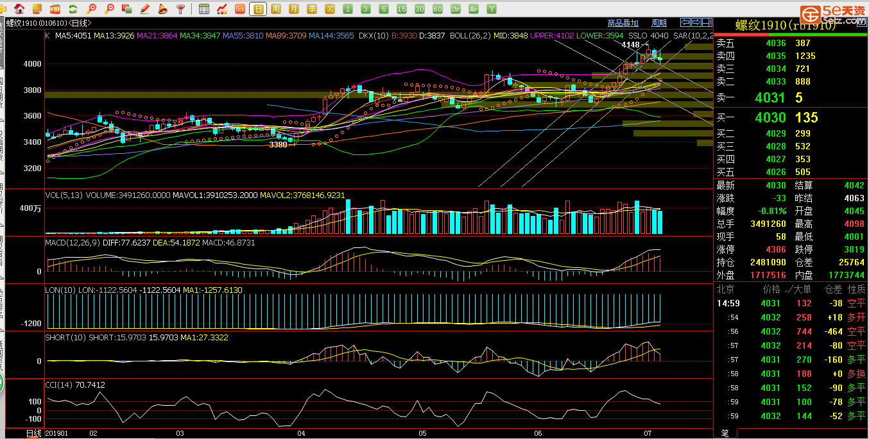Switch to the 30-minute period button

point(420,9)
